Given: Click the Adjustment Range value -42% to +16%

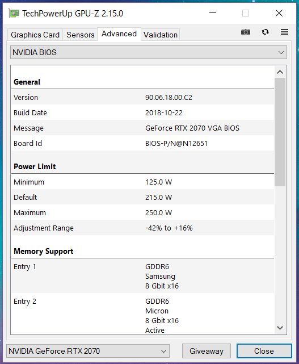Looking at the screenshot, I should pos(169,228).
